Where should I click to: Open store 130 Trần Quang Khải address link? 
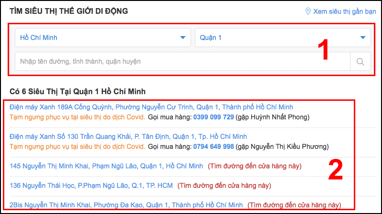pyautogui.click(x=128, y=136)
